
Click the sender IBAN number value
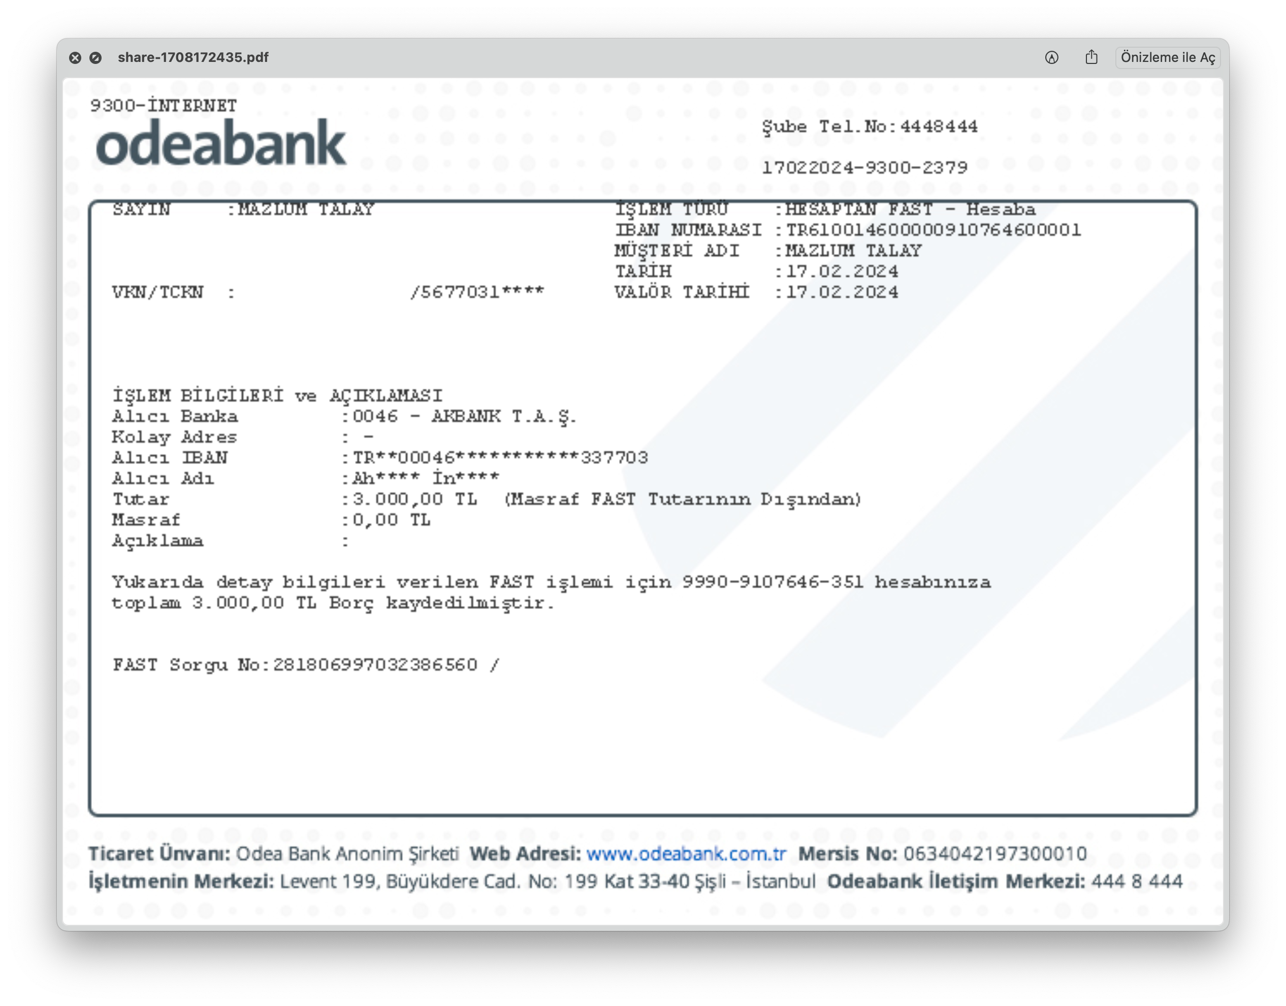tap(933, 230)
